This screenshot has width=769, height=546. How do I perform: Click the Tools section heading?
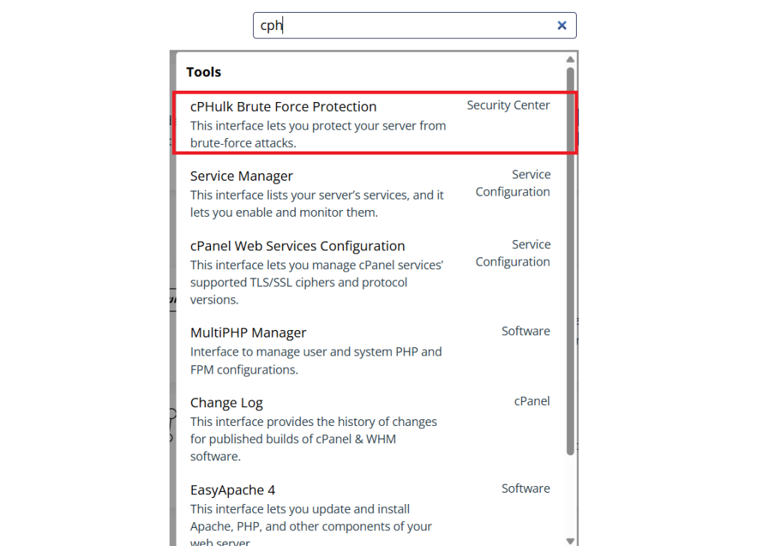204,73
